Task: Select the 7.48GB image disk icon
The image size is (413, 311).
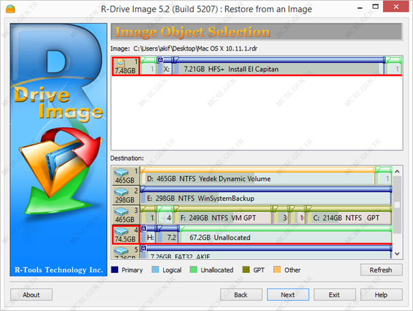Action: [126, 66]
